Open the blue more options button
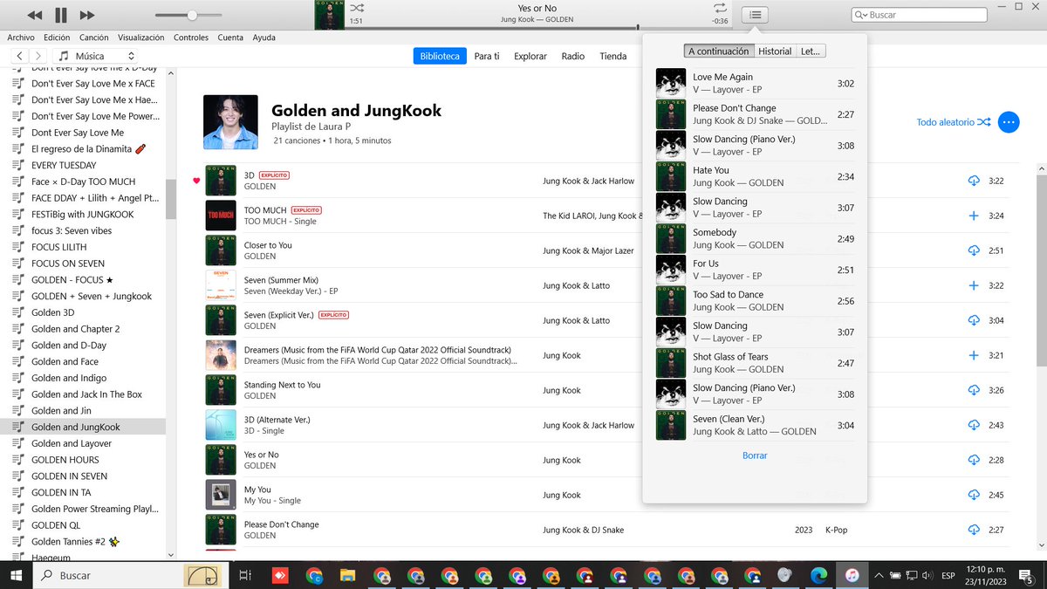Viewport: 1047px width, 589px height. coord(1009,122)
